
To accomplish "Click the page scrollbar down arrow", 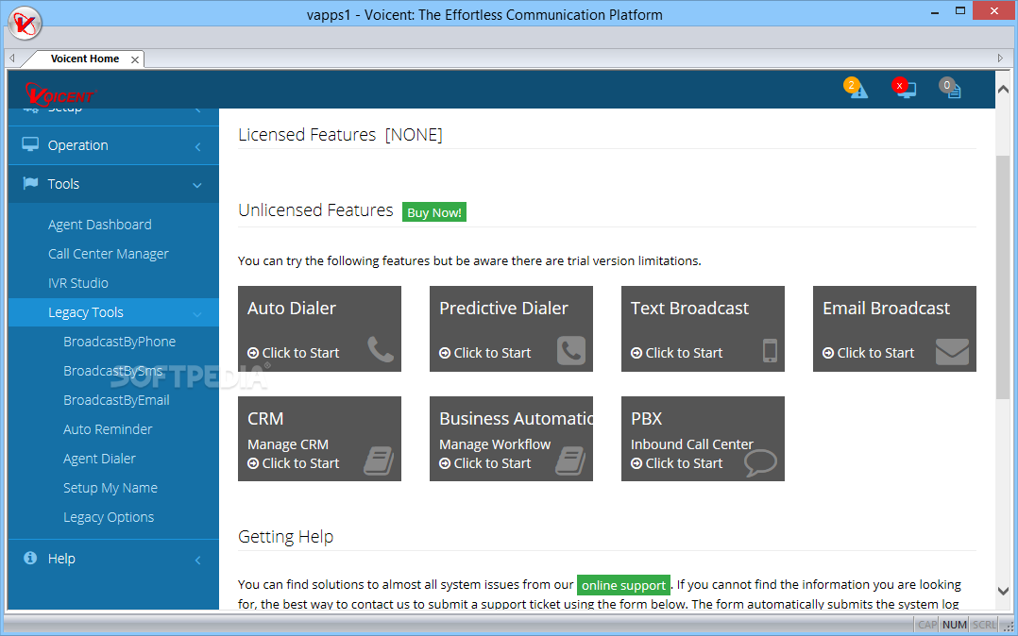I will (1003, 591).
